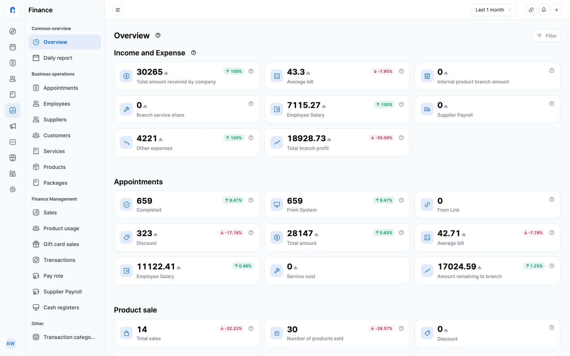Select Overview in the sidebar
Screen dimensions: 570x356
click(65, 42)
